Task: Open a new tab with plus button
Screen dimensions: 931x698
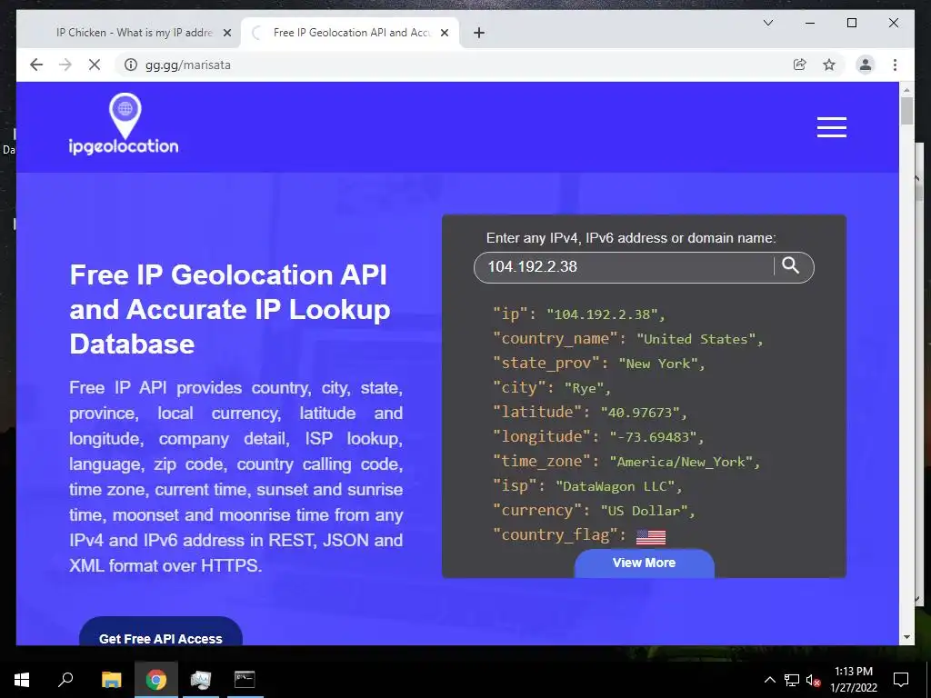Action: click(479, 33)
